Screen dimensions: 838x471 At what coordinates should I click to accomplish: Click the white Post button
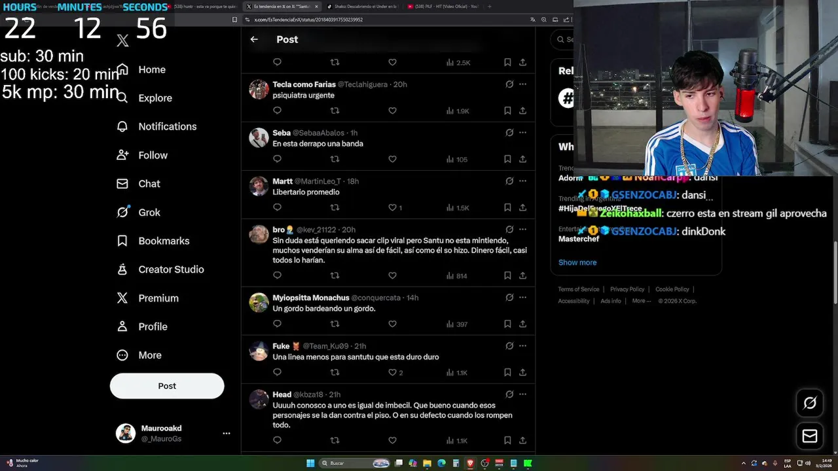tap(167, 386)
